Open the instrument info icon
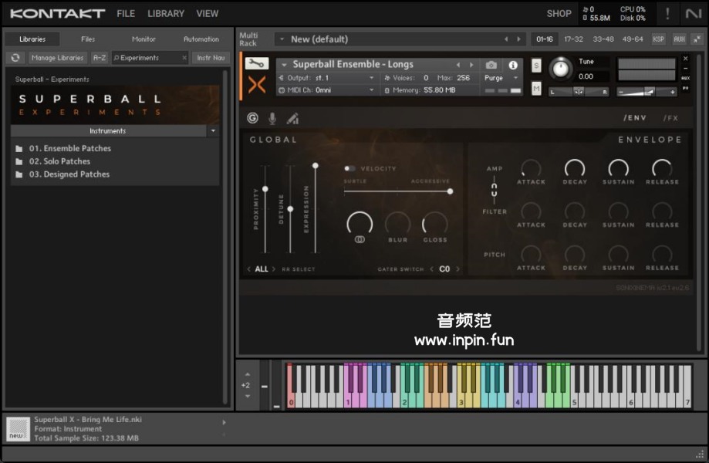This screenshot has width=709, height=463. pos(513,65)
